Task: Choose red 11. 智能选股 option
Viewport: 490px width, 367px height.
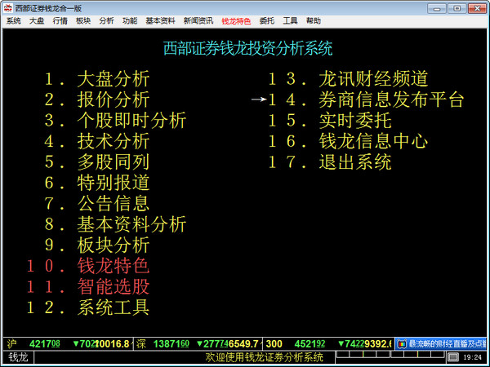Action: click(88, 287)
